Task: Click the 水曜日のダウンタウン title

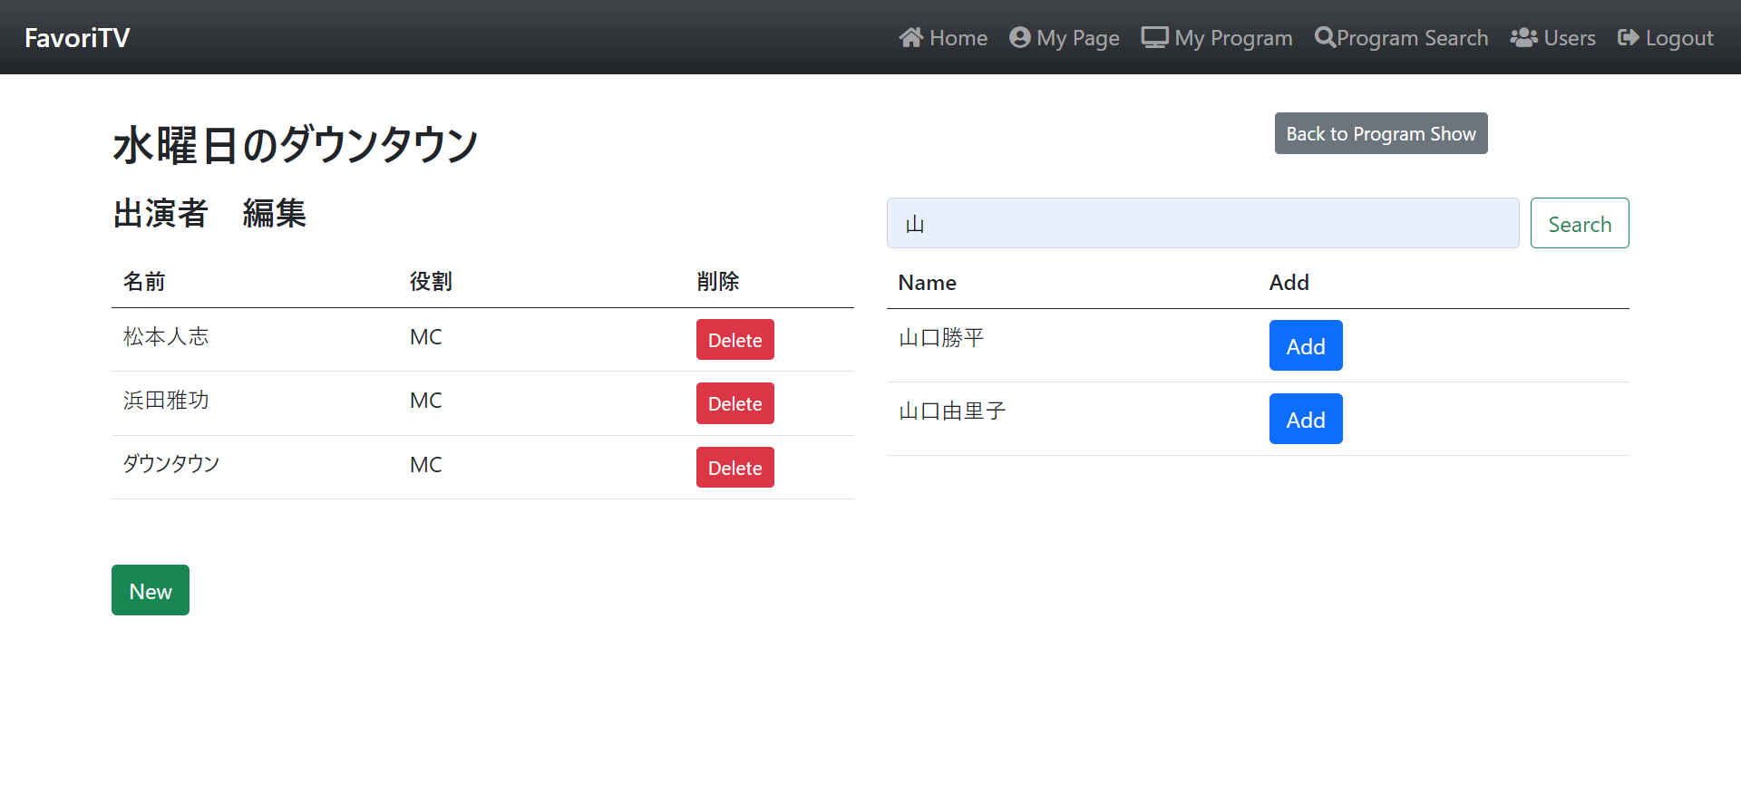Action: (x=296, y=145)
